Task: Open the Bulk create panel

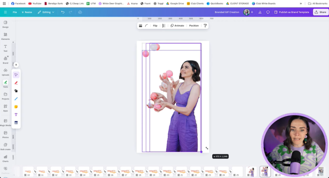Action: pyautogui.click(x=5, y=146)
